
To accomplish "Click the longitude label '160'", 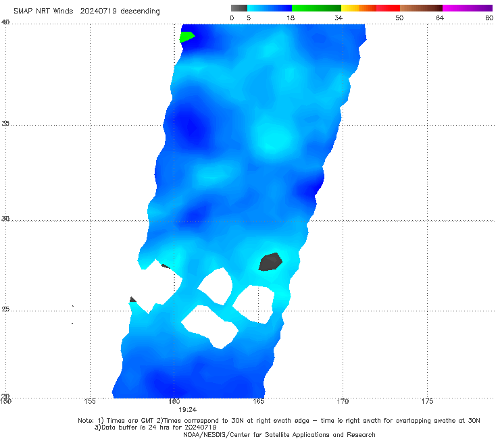I will coord(174,401).
